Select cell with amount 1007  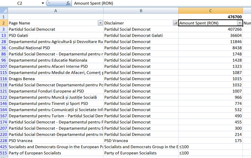[211, 91]
